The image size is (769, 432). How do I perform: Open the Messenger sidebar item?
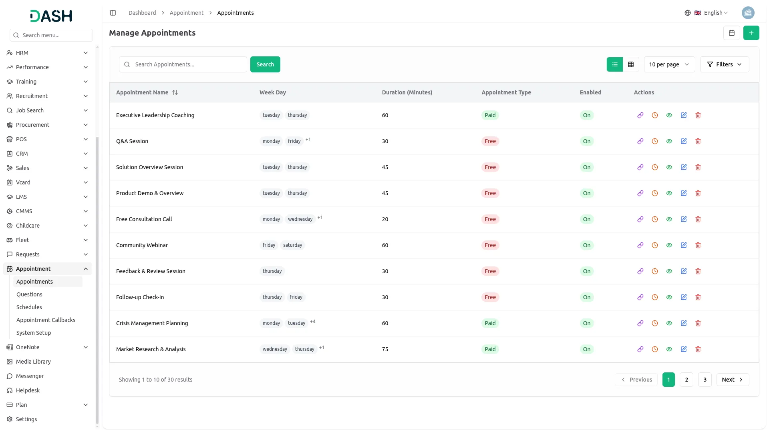[48, 376]
